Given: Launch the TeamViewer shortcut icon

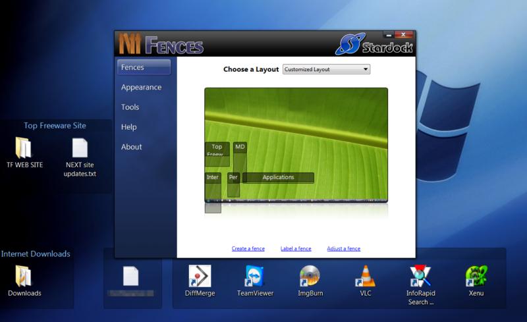Looking at the screenshot, I should (255, 276).
